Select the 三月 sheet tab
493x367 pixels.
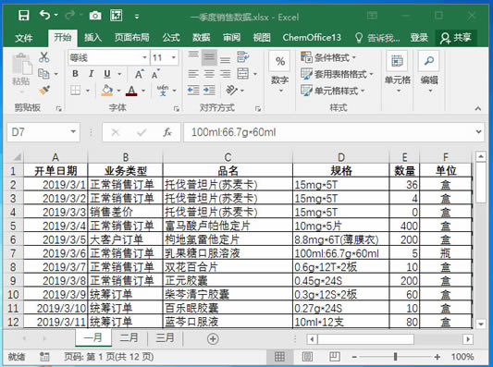click(x=165, y=337)
